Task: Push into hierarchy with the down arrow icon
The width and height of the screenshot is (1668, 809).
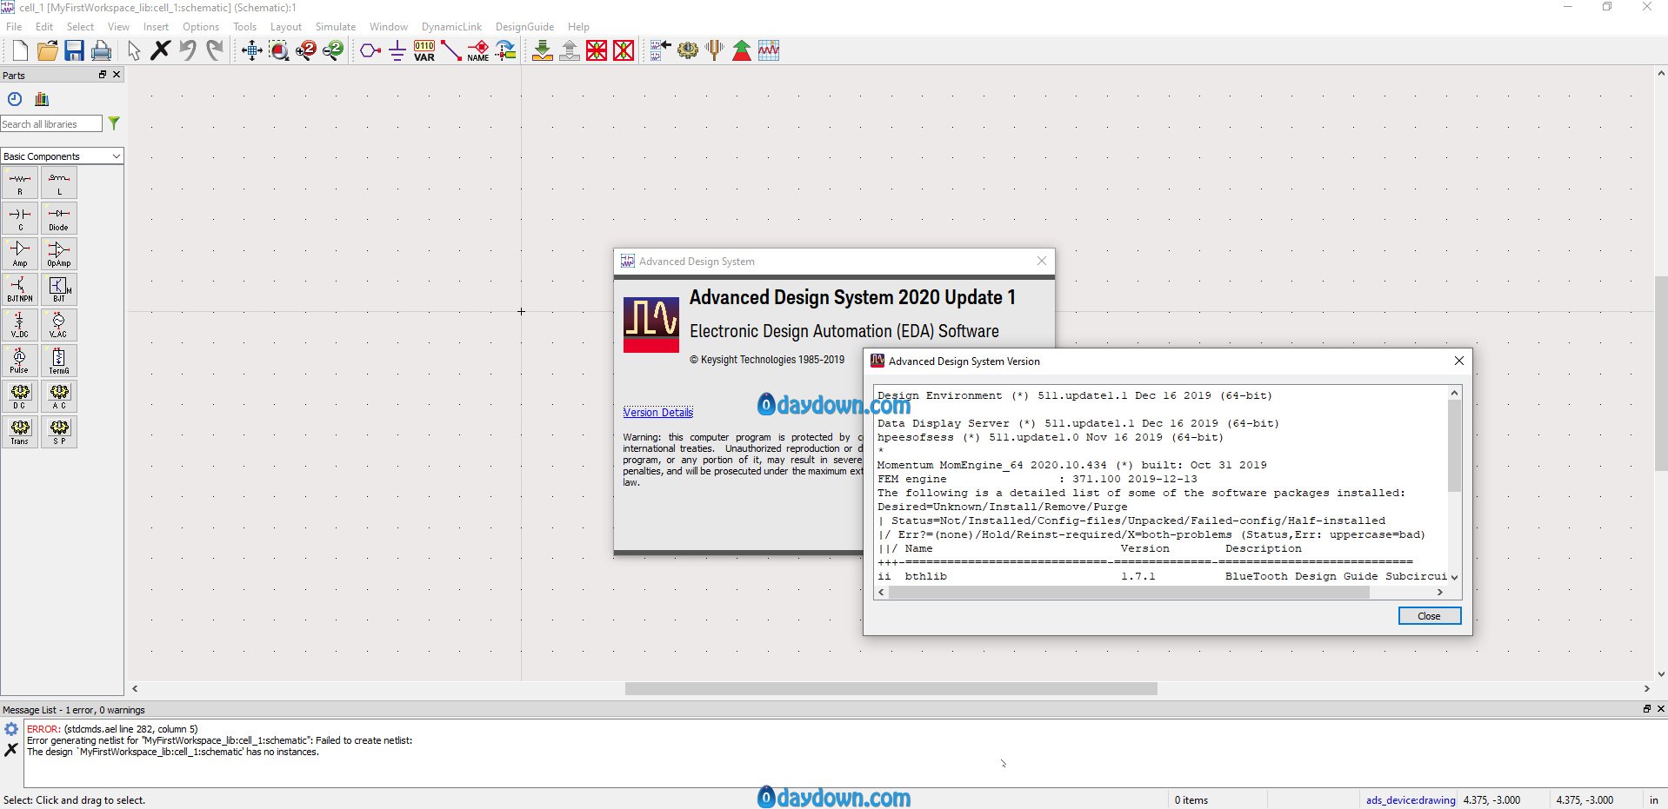Action: click(x=543, y=50)
